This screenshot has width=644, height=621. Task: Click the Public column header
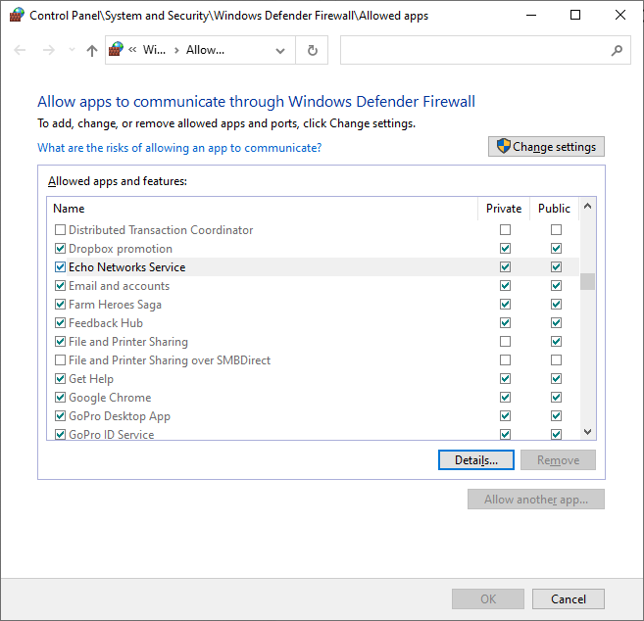[x=554, y=209]
